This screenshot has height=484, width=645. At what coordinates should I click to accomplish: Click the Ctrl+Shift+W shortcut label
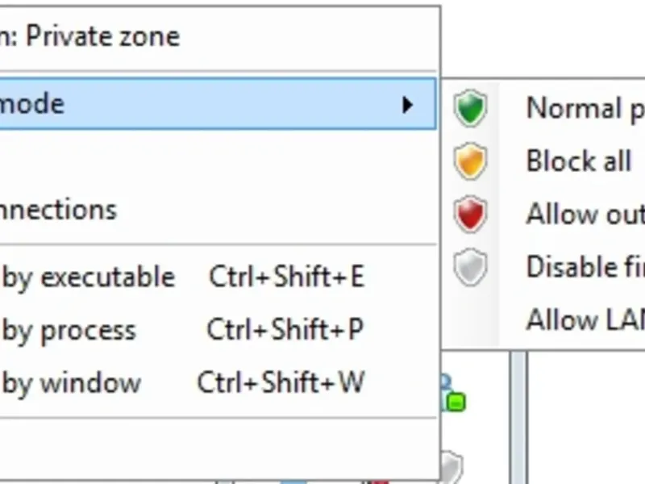click(281, 382)
